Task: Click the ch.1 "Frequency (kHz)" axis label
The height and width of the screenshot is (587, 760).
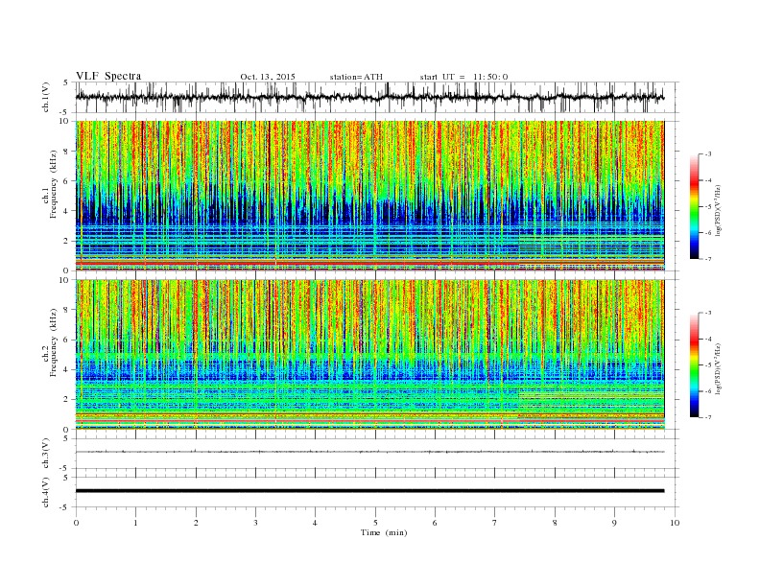Action: coord(53,184)
